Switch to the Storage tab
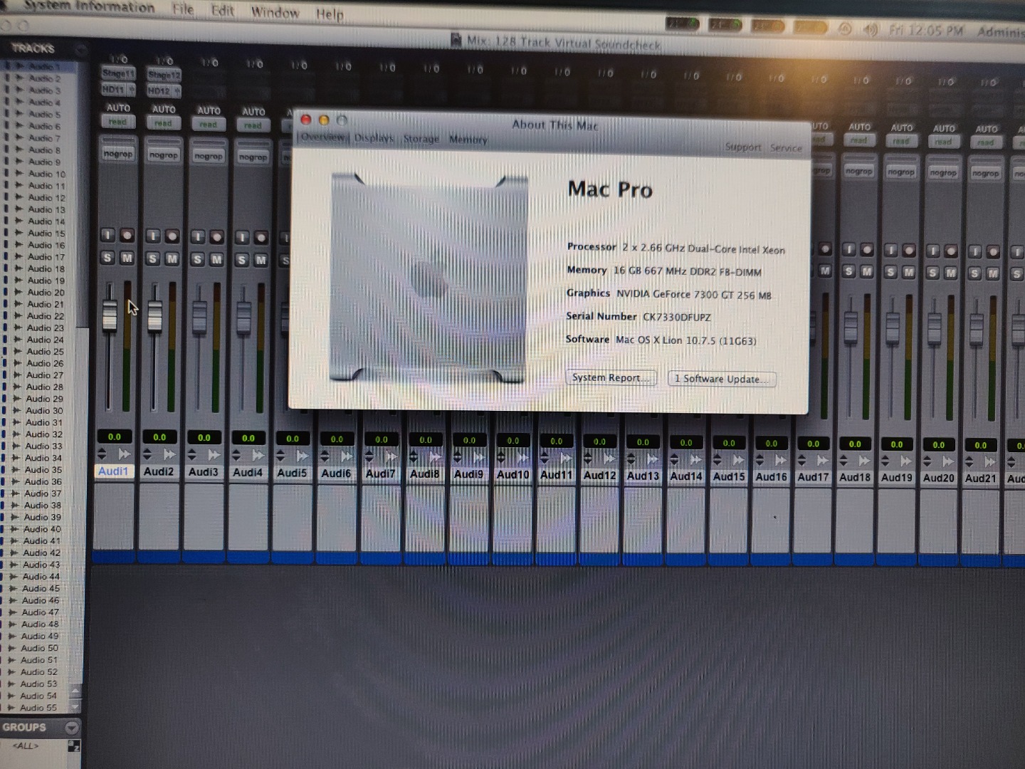1025x769 pixels. tap(421, 139)
